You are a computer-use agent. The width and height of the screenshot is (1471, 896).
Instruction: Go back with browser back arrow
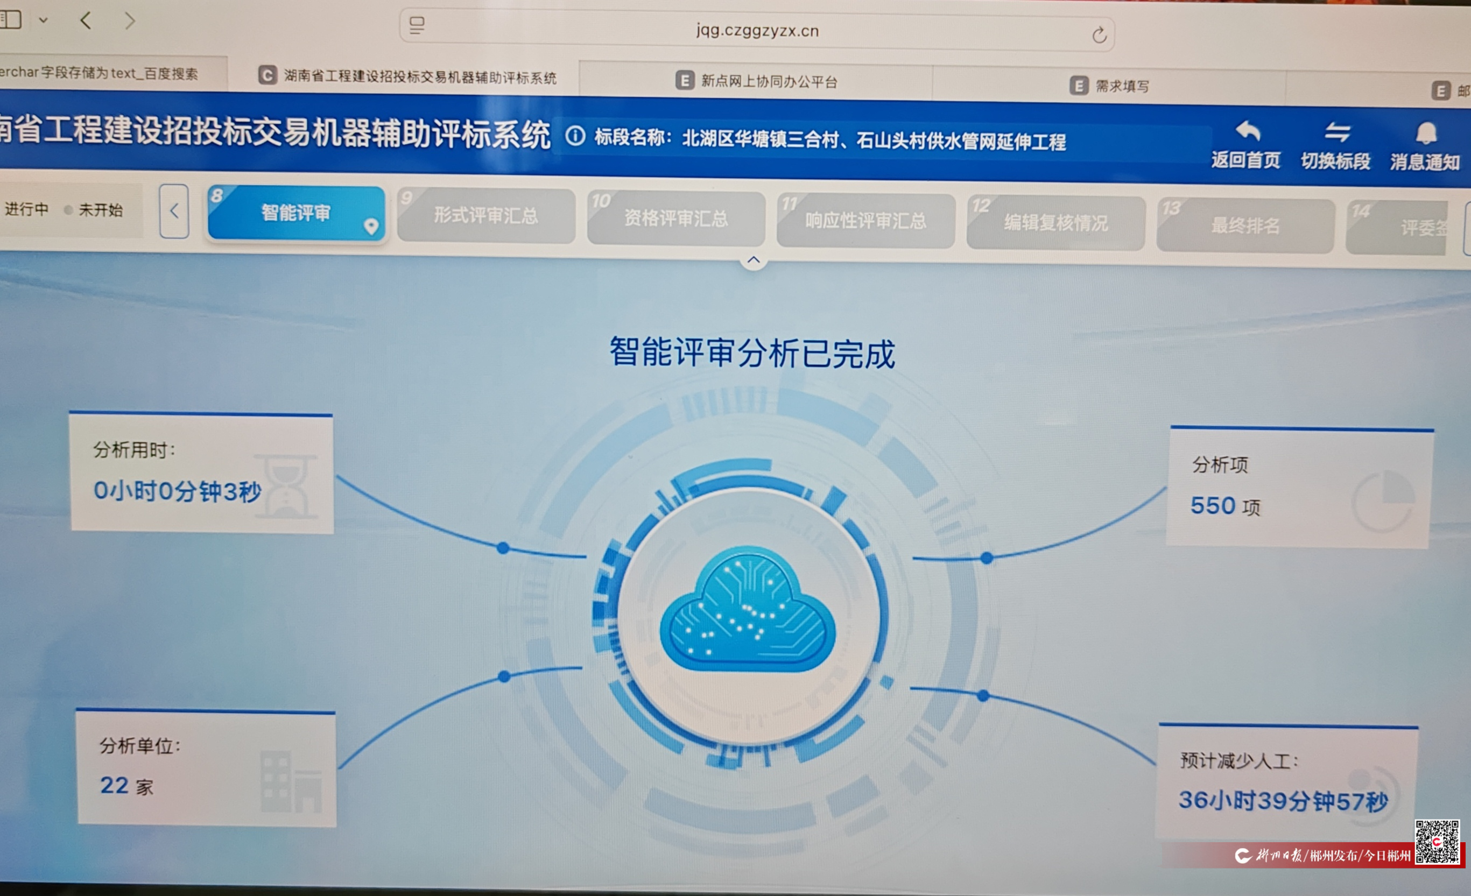86,21
